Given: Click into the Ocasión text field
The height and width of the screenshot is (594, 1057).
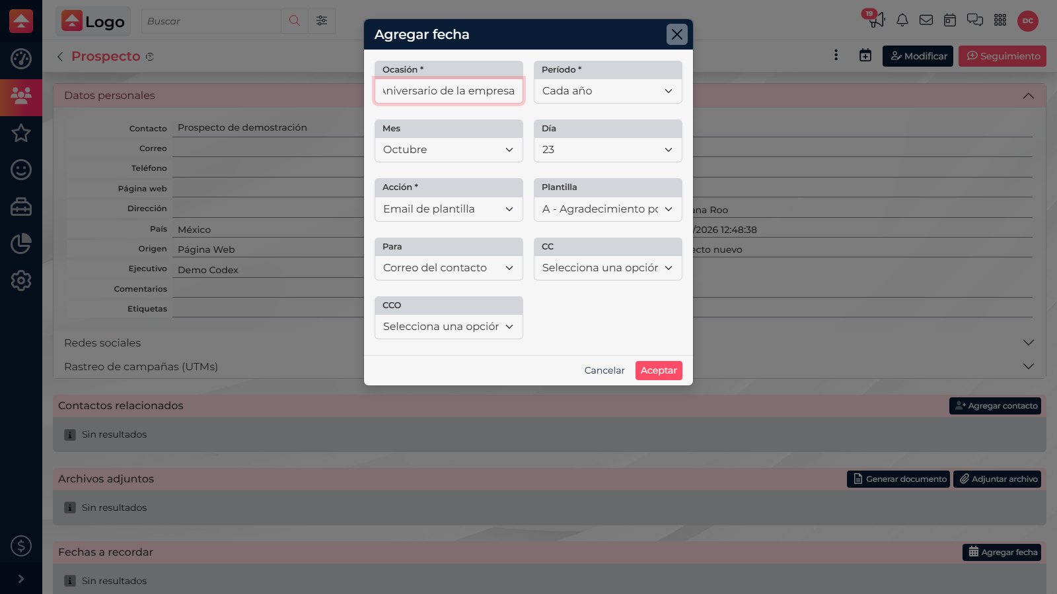Looking at the screenshot, I should [449, 91].
